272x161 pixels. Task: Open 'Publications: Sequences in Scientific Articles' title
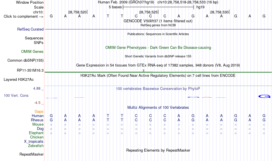(x=158, y=34)
